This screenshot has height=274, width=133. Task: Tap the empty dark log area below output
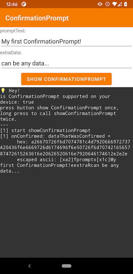coord(66,215)
